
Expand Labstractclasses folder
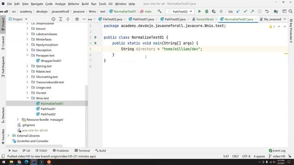(x=28, y=34)
